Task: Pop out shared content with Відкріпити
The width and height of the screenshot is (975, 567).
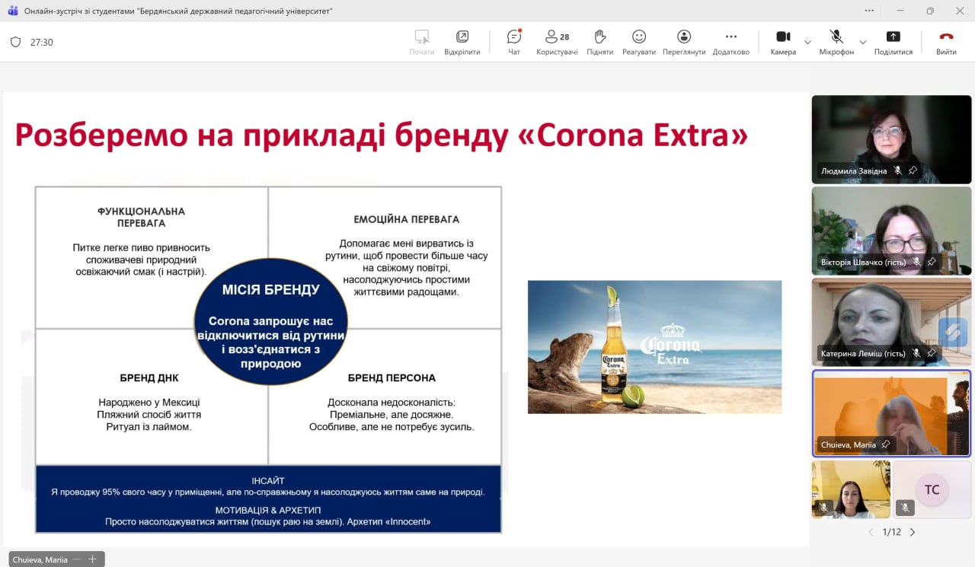Action: click(x=462, y=42)
